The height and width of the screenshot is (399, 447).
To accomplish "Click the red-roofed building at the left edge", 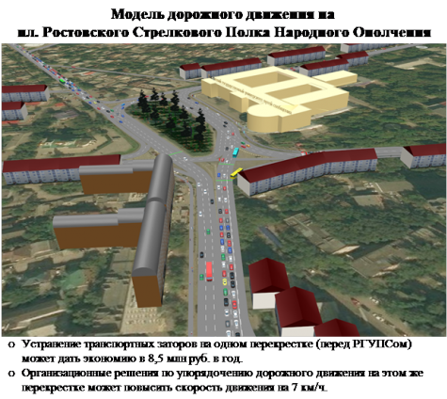I will [25, 93].
